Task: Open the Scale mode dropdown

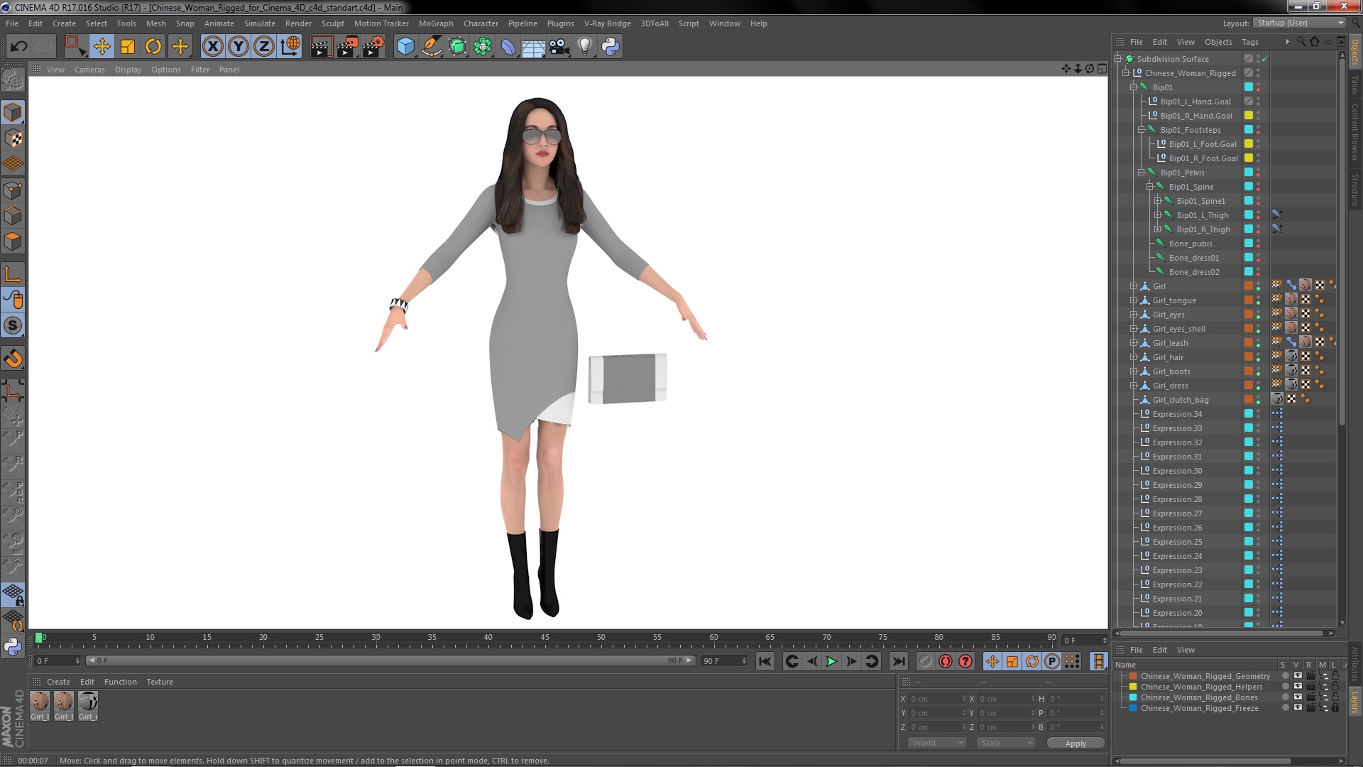Action: [x=1005, y=743]
